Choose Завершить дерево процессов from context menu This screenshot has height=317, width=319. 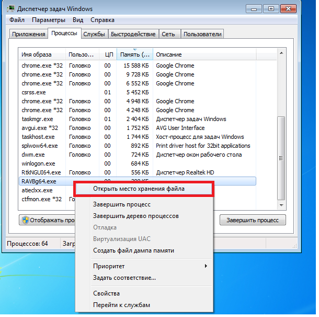(x=135, y=216)
